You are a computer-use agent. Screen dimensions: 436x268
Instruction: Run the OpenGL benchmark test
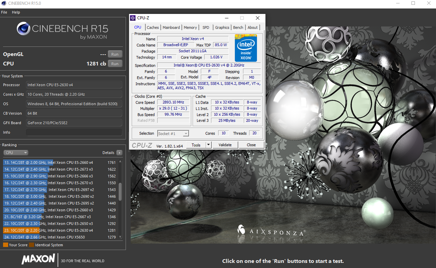coord(115,54)
